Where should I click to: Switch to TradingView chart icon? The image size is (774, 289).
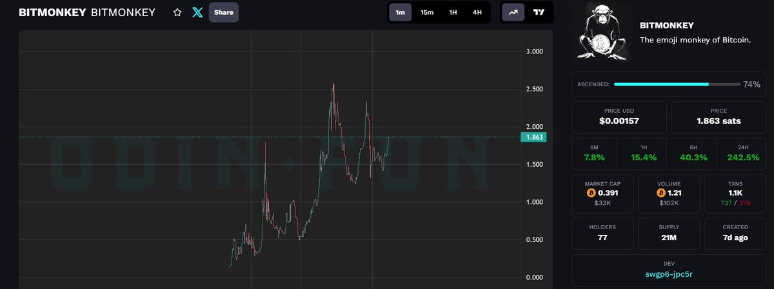coord(539,12)
